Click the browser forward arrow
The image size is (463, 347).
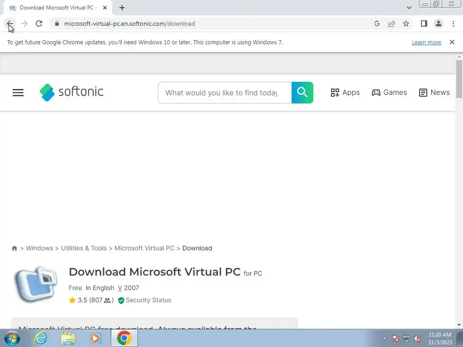[24, 23]
